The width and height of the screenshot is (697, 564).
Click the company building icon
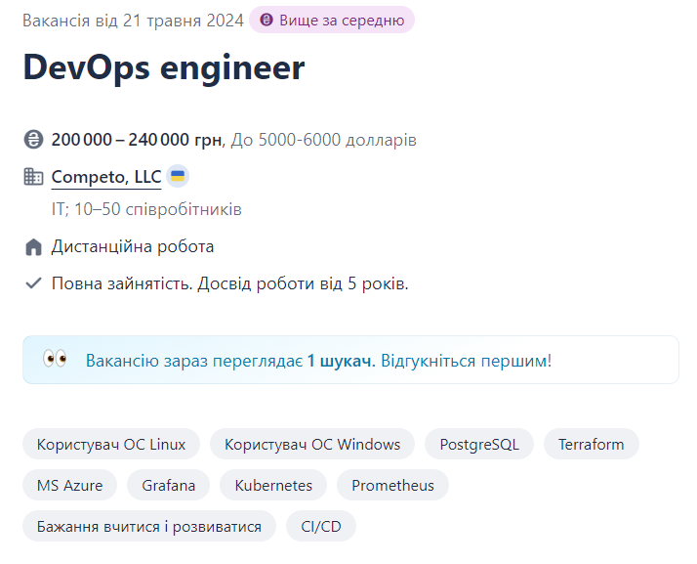pos(33,177)
